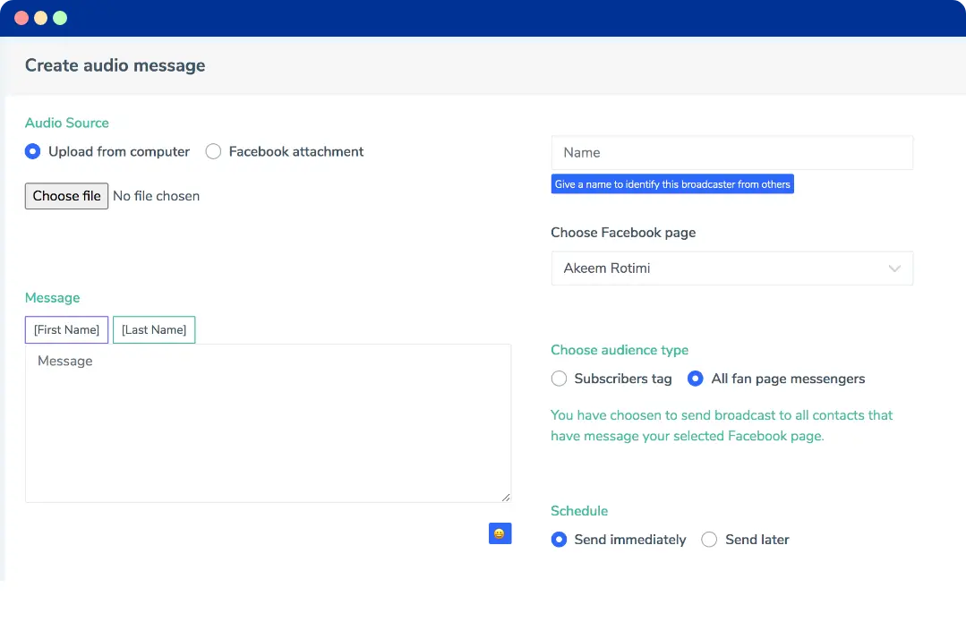This screenshot has height=622, width=966.
Task: Maximize the window with the green button
Action: [x=60, y=18]
